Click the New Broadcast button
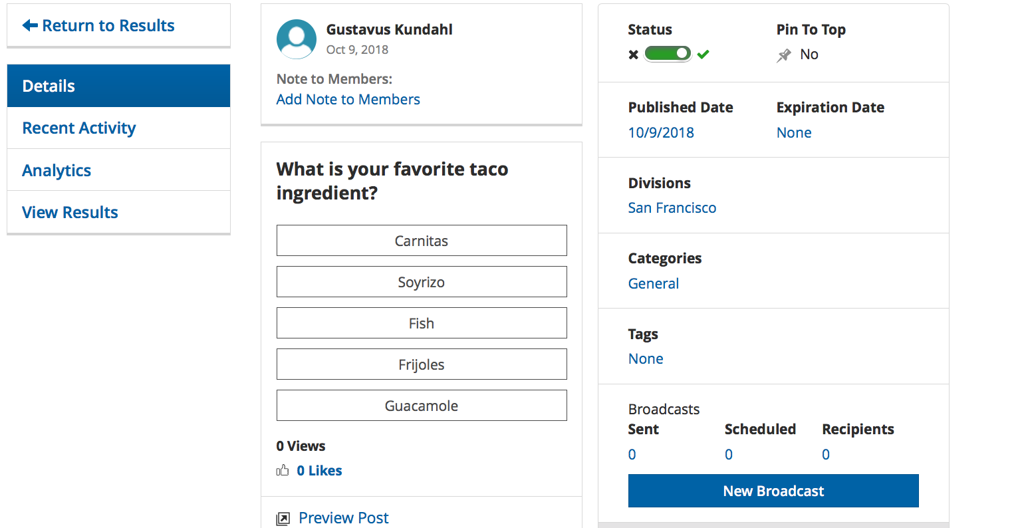This screenshot has width=1024, height=528. pos(773,491)
